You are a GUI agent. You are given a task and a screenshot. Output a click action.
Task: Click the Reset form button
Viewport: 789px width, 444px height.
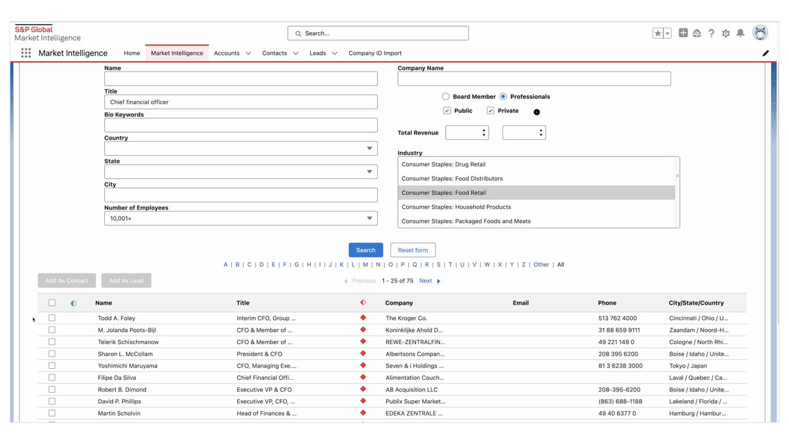(x=413, y=250)
